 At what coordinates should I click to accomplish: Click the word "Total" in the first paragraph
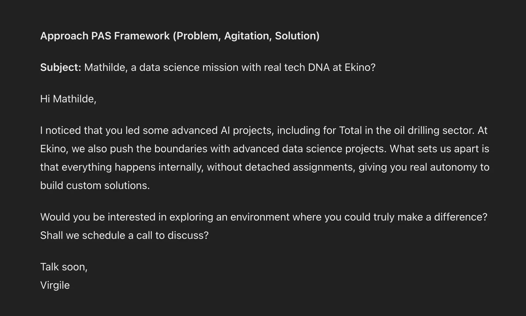point(350,130)
